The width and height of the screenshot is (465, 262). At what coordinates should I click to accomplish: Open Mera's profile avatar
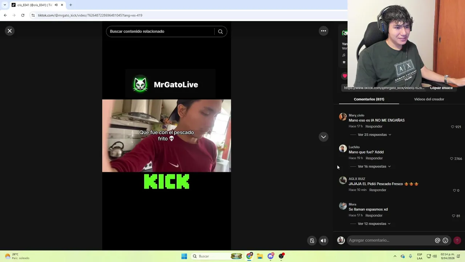343,206
